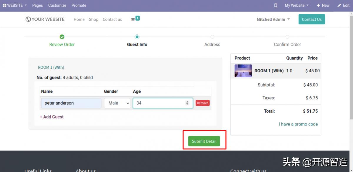Click the Name input field
This screenshot has width=353, height=172.
tap(71, 103)
